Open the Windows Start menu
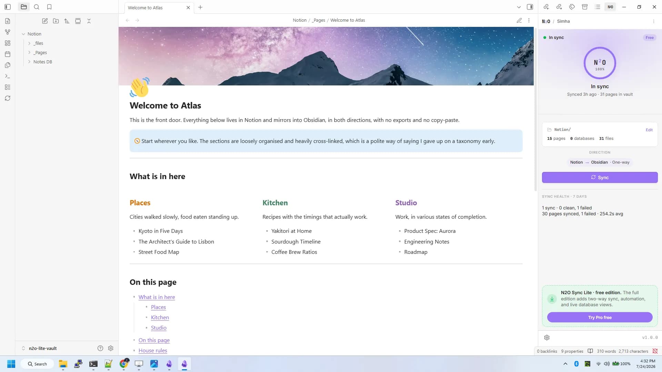The height and width of the screenshot is (372, 662). pos(11,364)
